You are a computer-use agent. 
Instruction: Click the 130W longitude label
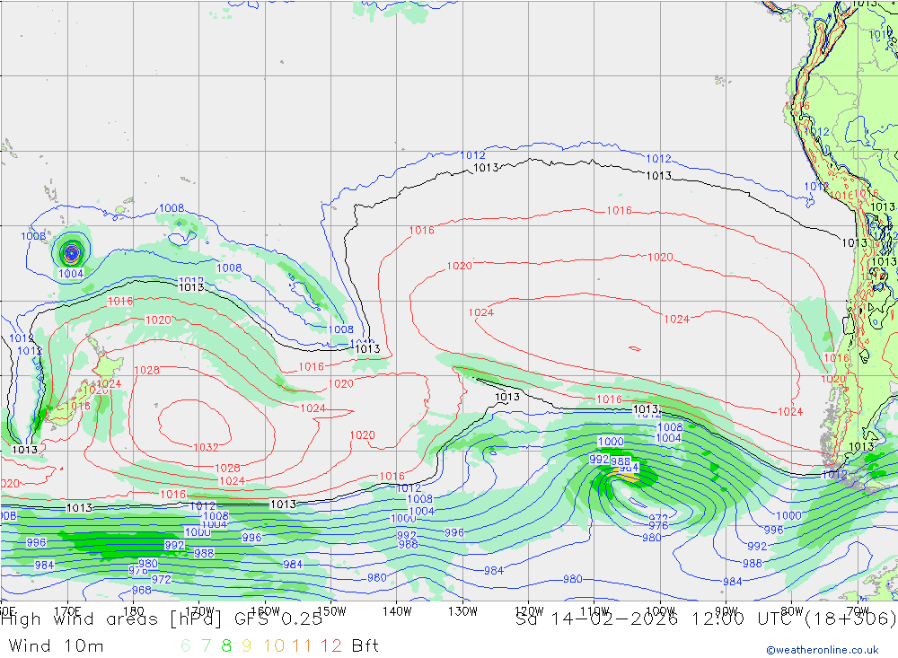pyautogui.click(x=462, y=611)
